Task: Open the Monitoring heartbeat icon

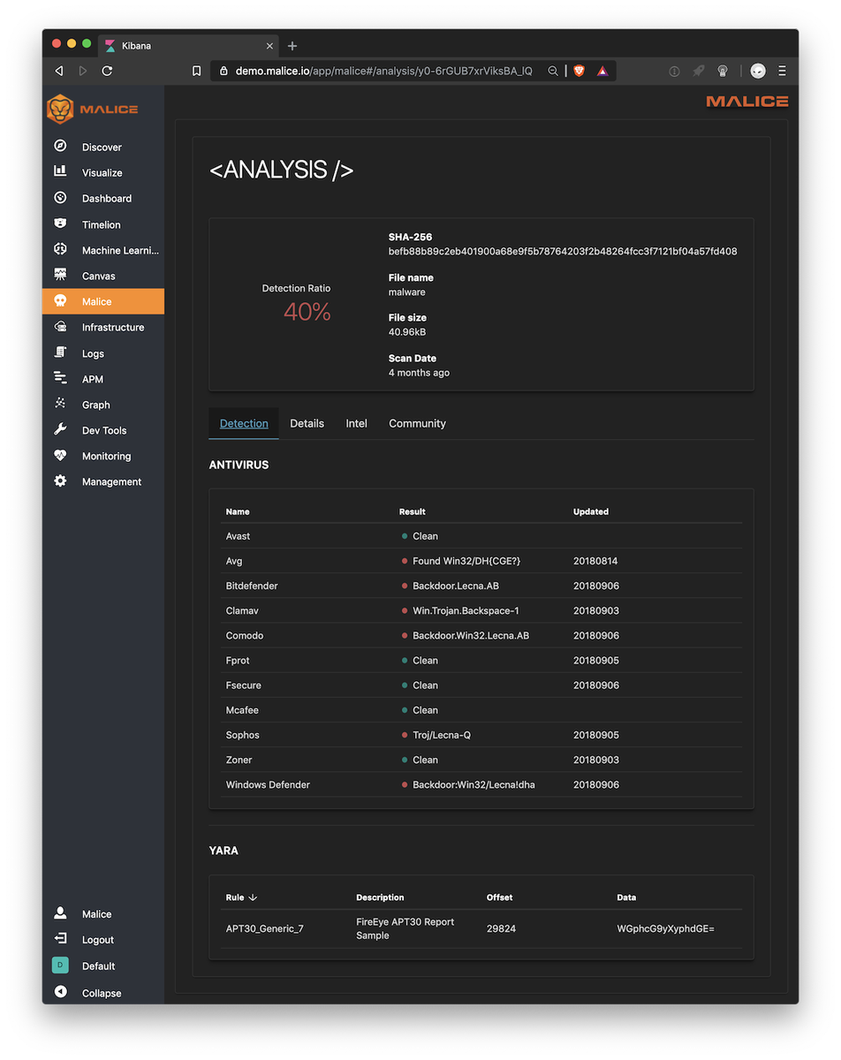Action: [60, 456]
